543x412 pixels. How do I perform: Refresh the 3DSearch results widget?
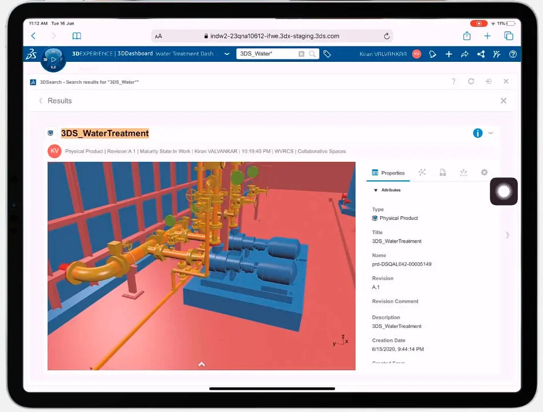[x=471, y=82]
